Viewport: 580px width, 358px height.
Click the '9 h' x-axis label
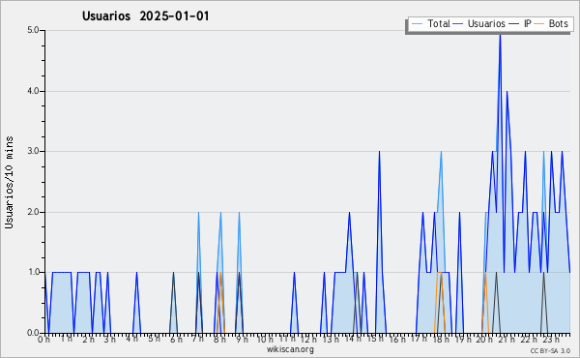tap(242, 340)
